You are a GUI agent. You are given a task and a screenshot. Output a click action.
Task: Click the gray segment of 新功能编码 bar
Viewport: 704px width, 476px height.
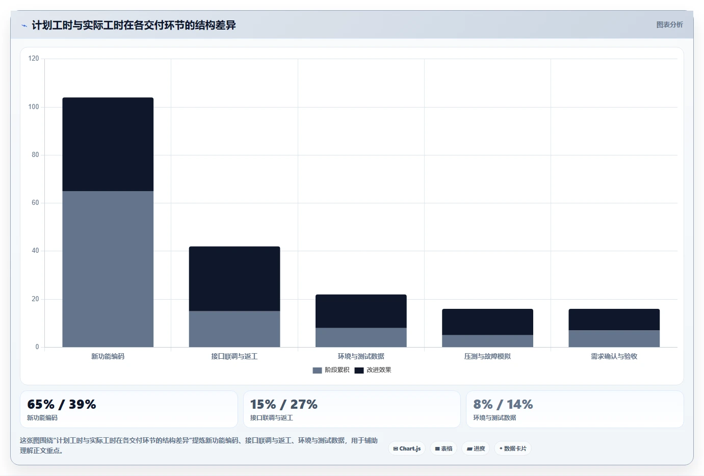pyautogui.click(x=108, y=269)
